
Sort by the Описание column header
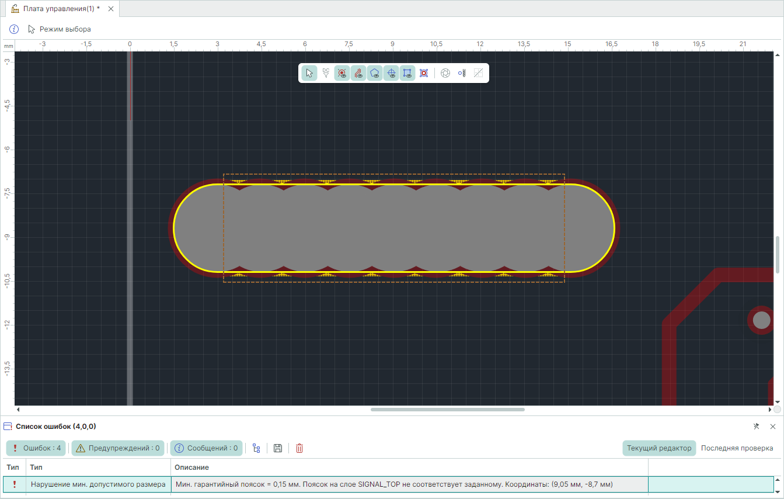click(x=191, y=467)
